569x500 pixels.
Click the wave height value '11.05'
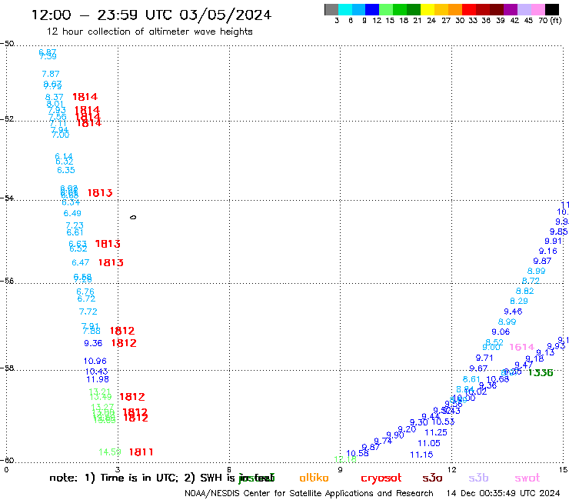[x=429, y=443]
